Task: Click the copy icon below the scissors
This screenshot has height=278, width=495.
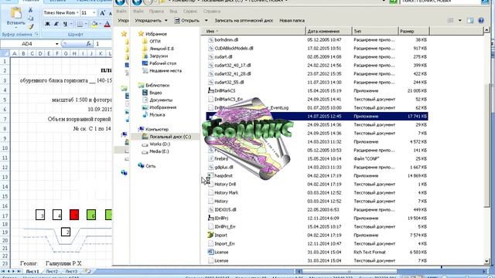Action: click(x=31, y=19)
